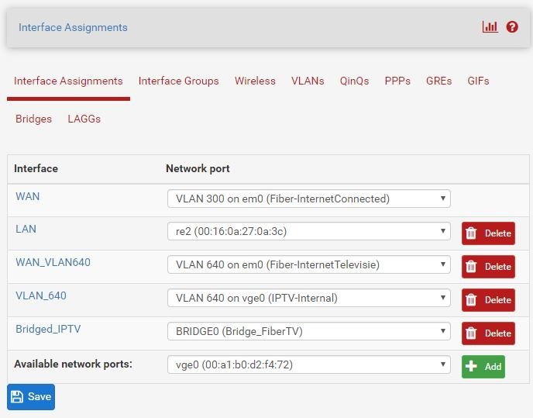Open the WAN interface link
533x418 pixels.
27,196
